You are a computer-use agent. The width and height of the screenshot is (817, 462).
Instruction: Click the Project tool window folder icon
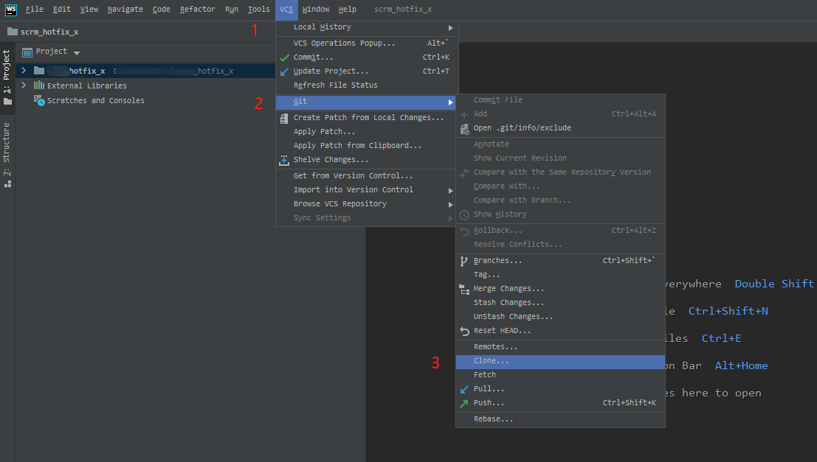pos(7,102)
